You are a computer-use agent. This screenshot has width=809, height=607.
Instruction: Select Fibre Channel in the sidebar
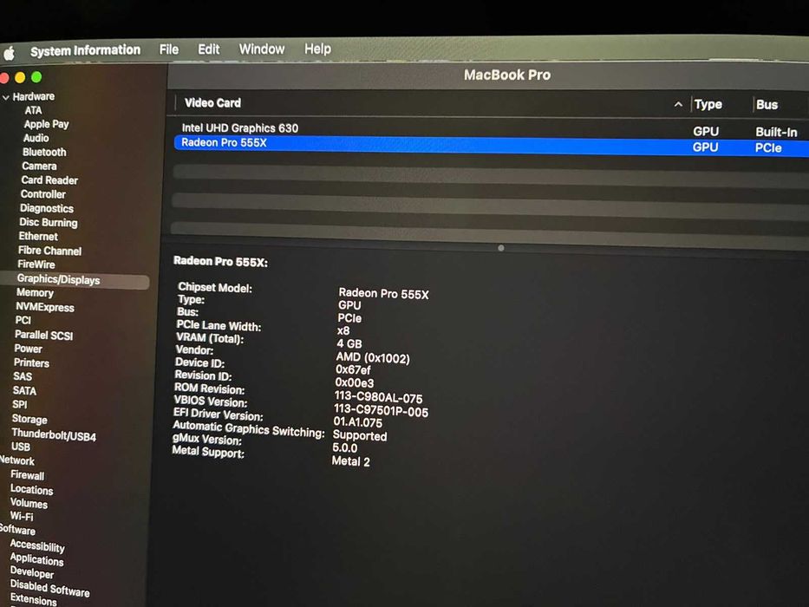49,251
